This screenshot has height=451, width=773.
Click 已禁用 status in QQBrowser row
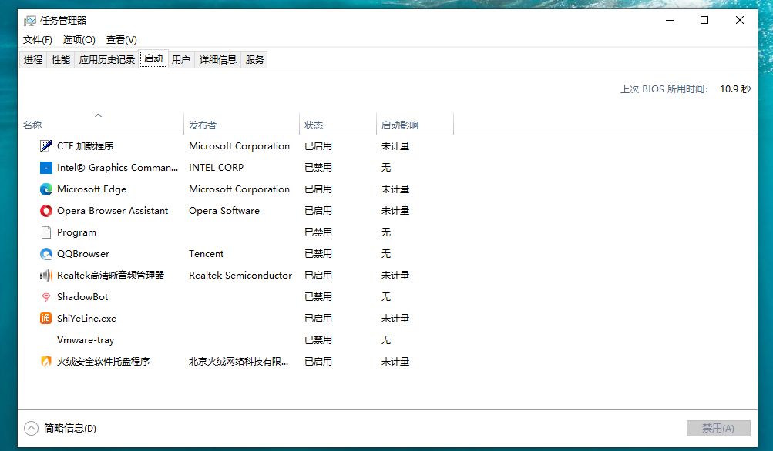tap(318, 254)
